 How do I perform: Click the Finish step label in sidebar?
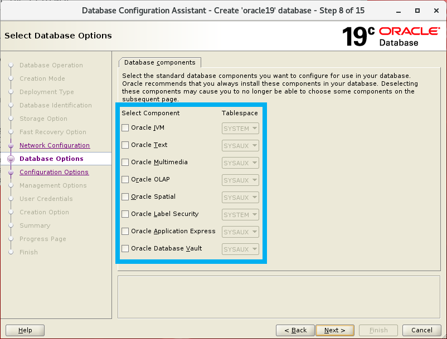28,252
